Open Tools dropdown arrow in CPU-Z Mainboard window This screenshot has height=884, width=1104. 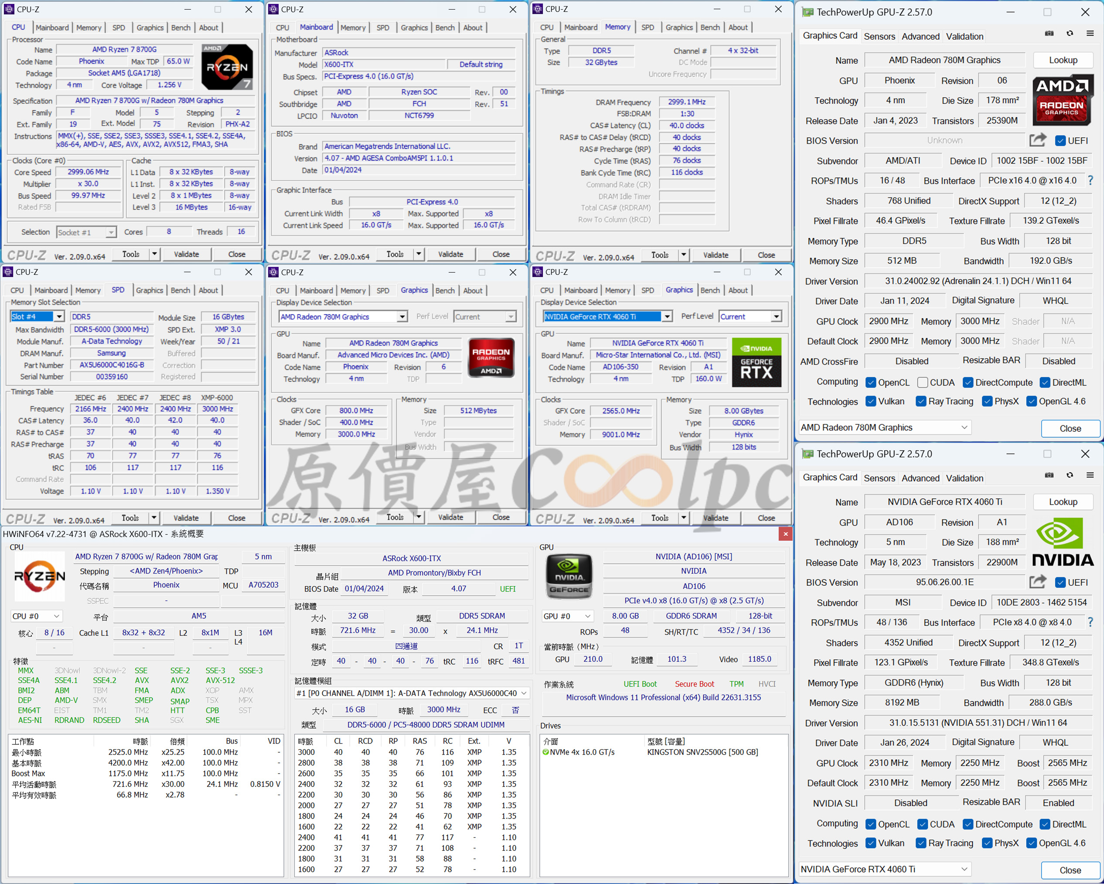(x=418, y=253)
